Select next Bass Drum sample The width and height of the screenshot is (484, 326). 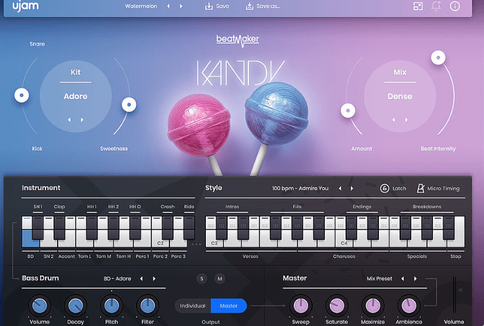154,279
